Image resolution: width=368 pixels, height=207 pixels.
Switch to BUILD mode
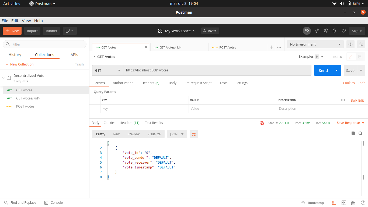coord(338,57)
